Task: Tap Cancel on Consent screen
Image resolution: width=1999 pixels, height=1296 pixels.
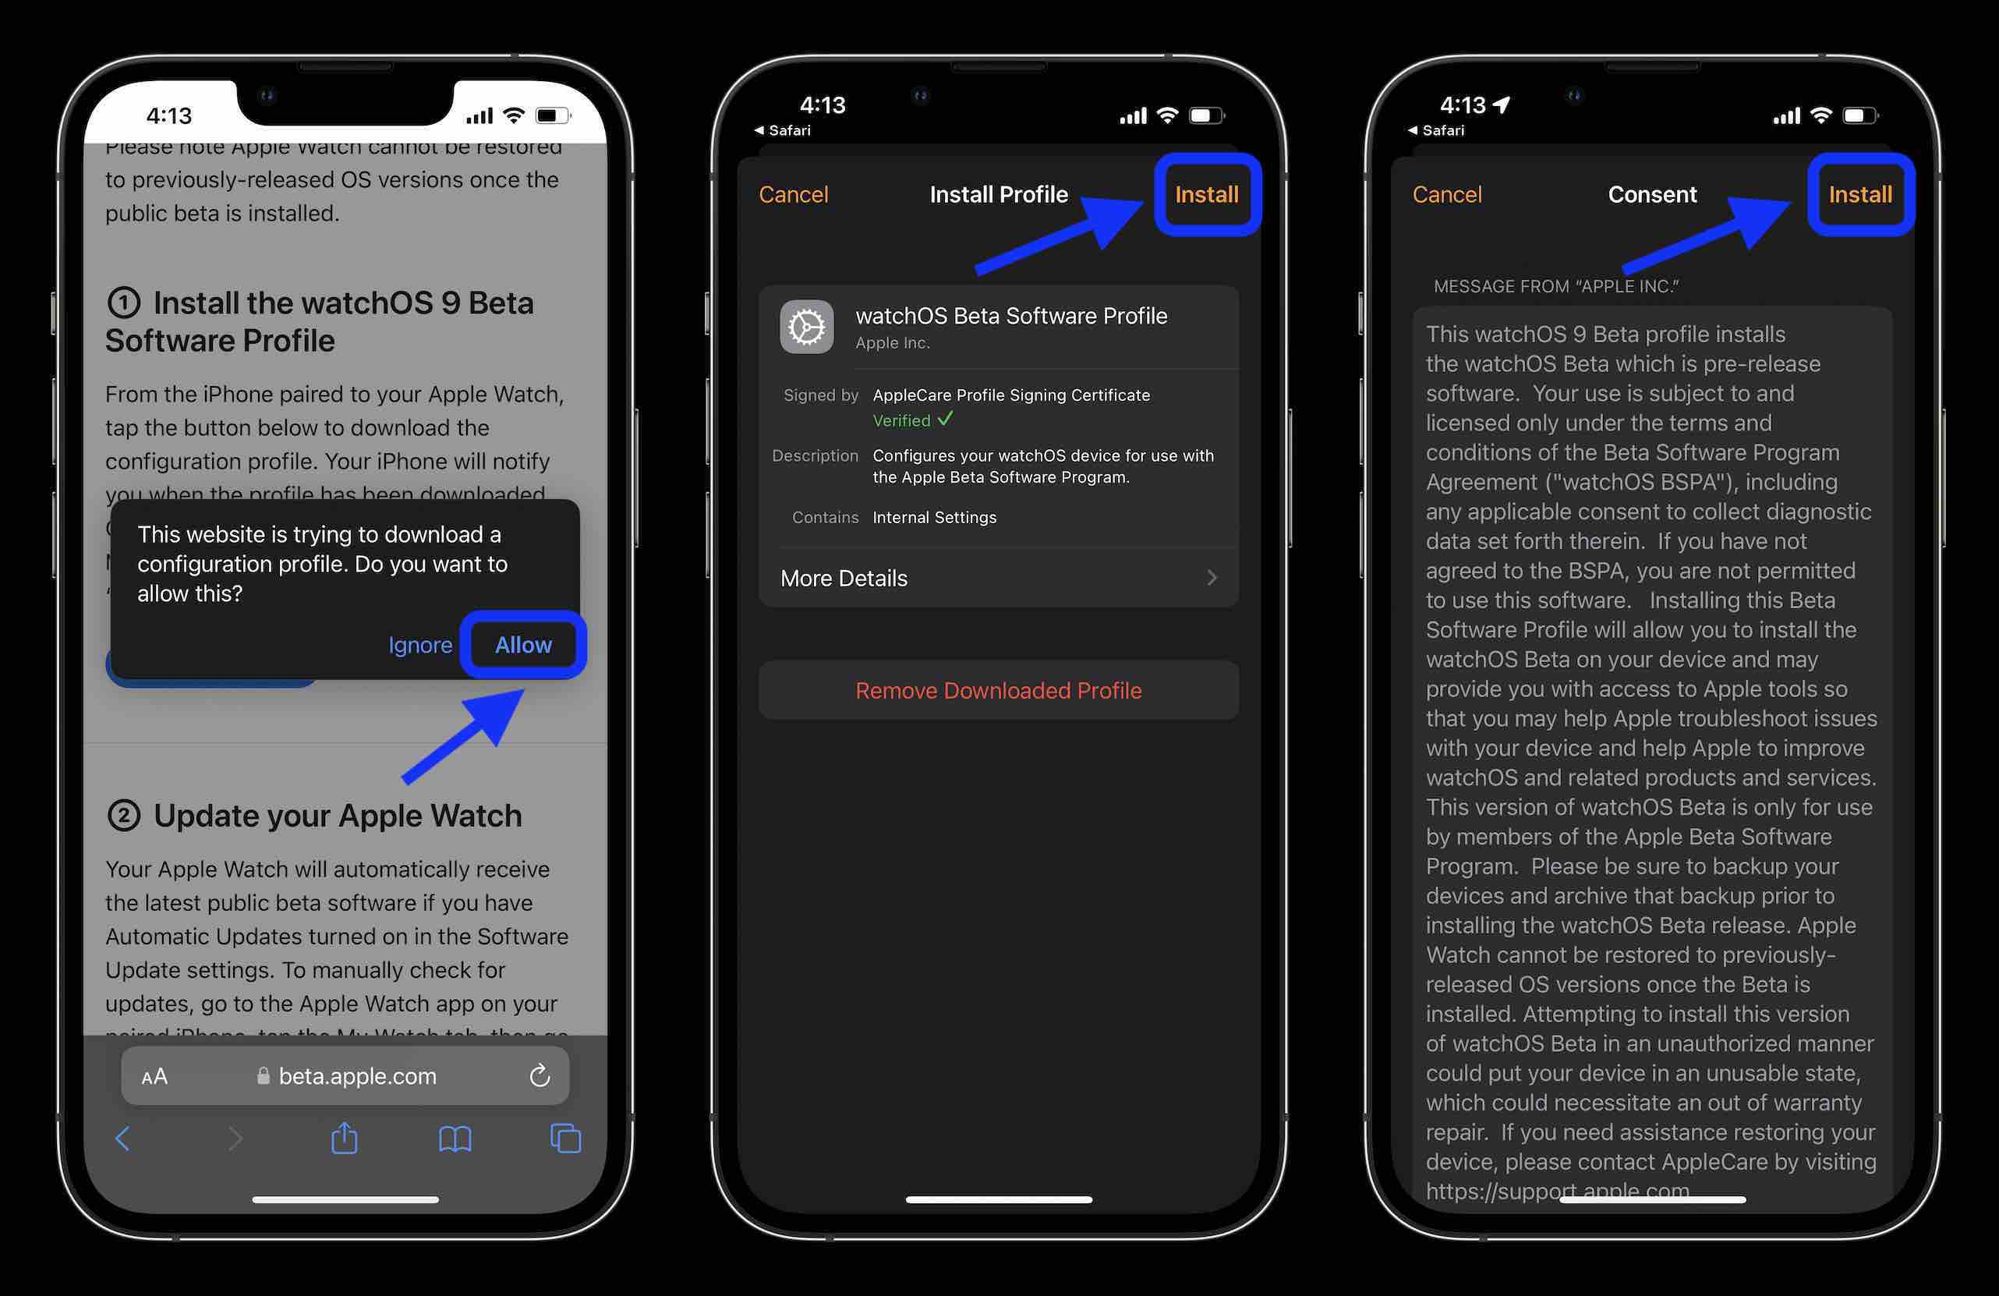Action: pyautogui.click(x=1447, y=194)
